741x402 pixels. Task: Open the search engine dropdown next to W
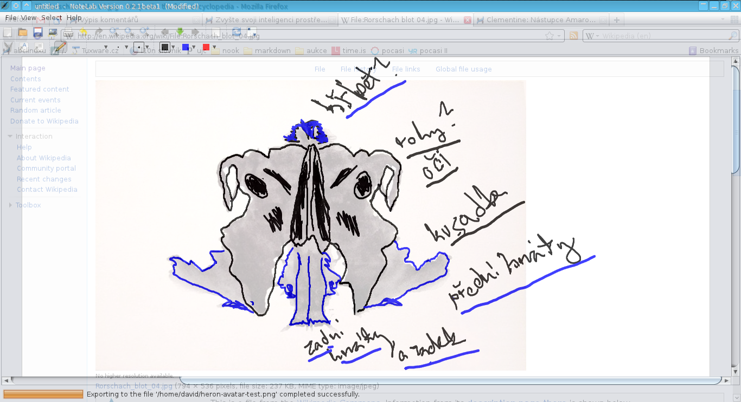pyautogui.click(x=598, y=36)
